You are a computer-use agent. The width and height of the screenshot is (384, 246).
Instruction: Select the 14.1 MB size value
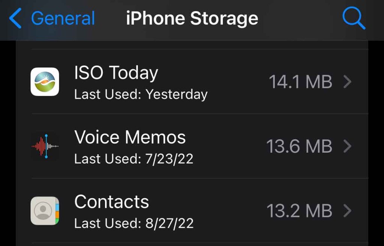(x=300, y=82)
